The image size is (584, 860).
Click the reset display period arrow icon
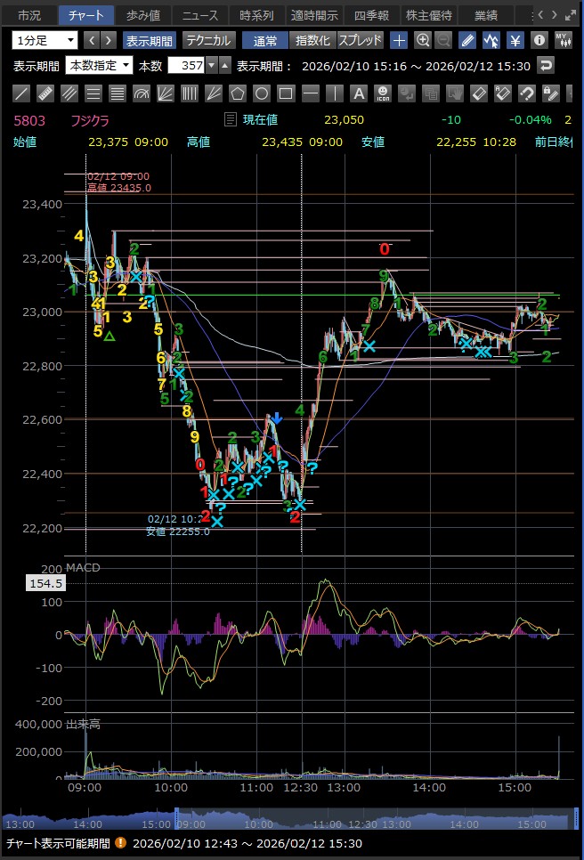click(546, 65)
